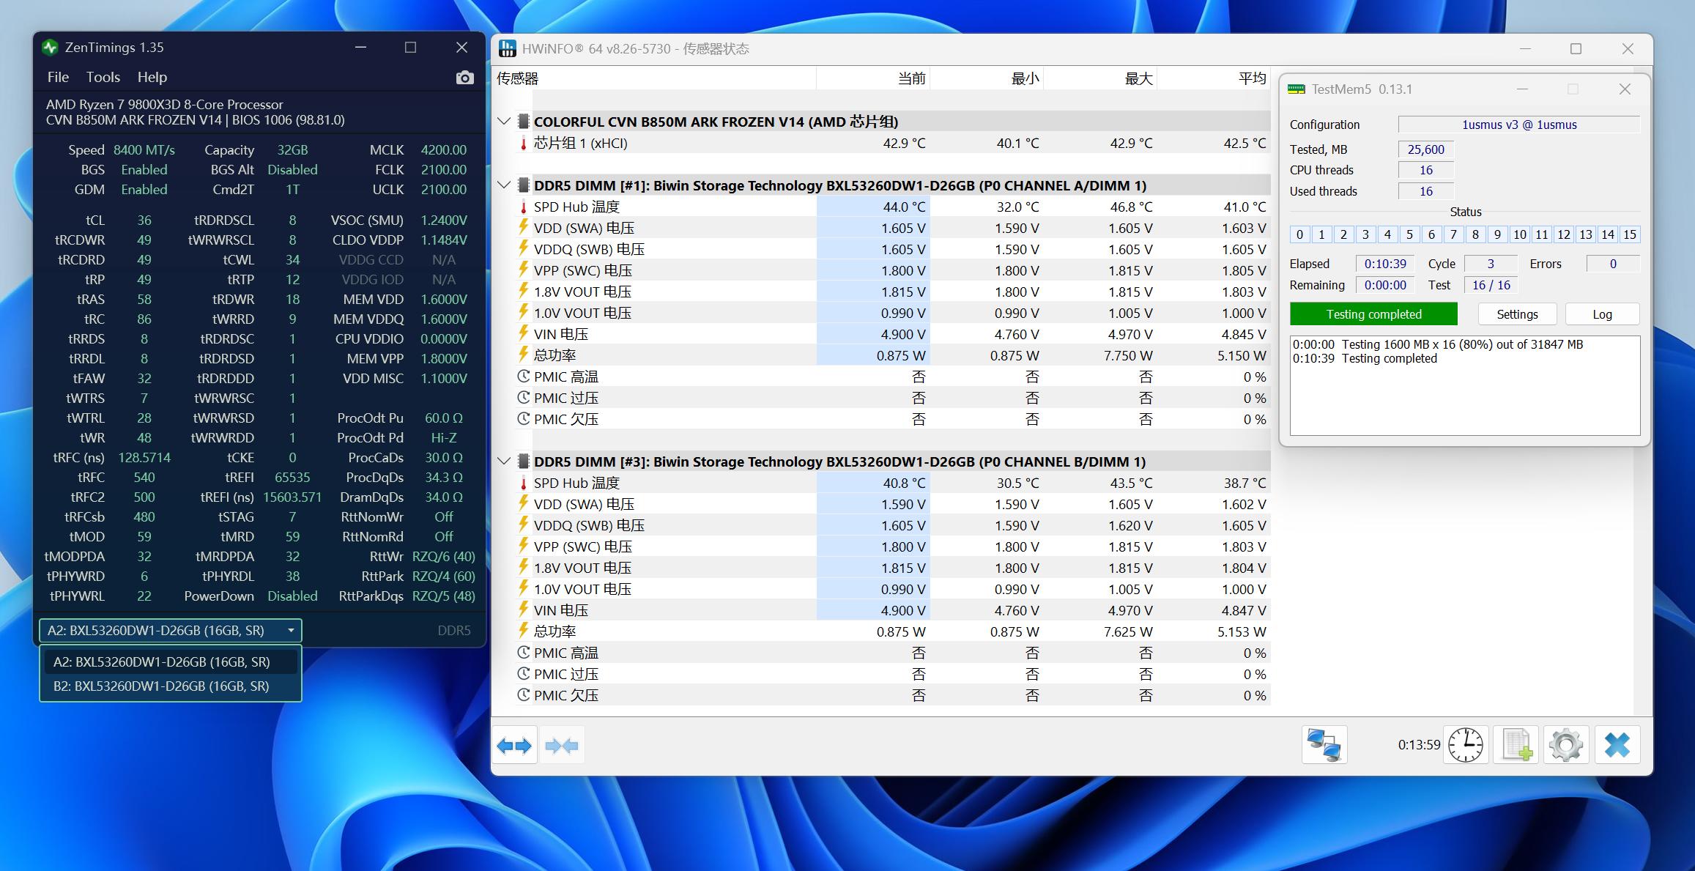1695x871 pixels.
Task: Open the Log in TestMem5
Action: (1601, 314)
